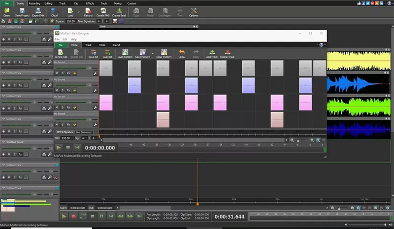The image size is (394, 229).
Task: Open a project with the Open icon
Action: pyautogui.click(x=6, y=12)
